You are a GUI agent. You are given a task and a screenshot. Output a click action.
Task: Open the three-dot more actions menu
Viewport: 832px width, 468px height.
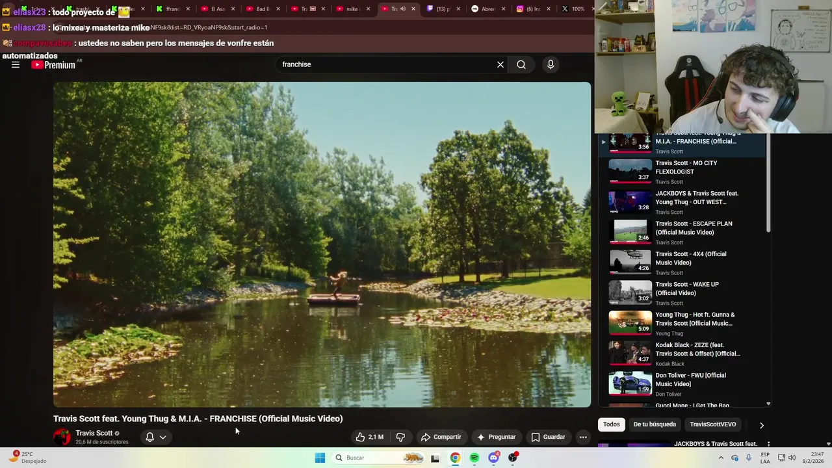[583, 437]
